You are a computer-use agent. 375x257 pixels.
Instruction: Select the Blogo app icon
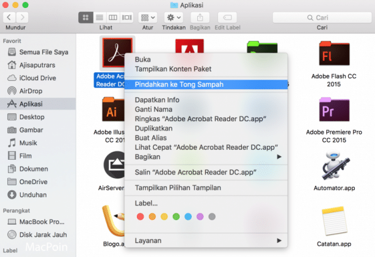tap(114, 221)
